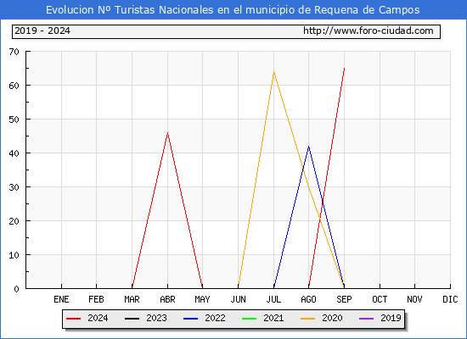Click the 2019 - 2024 date range label
The width and height of the screenshot is (467, 339).
tap(42, 31)
